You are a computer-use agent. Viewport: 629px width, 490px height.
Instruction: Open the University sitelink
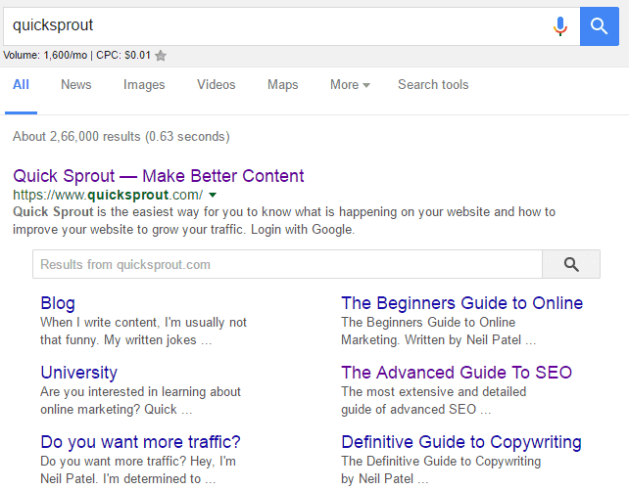79,373
